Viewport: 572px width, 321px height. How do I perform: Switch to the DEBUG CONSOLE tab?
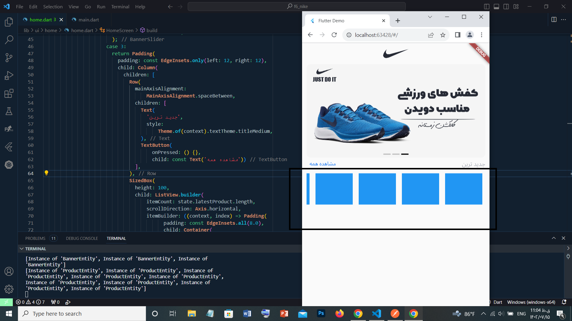pyautogui.click(x=81, y=238)
